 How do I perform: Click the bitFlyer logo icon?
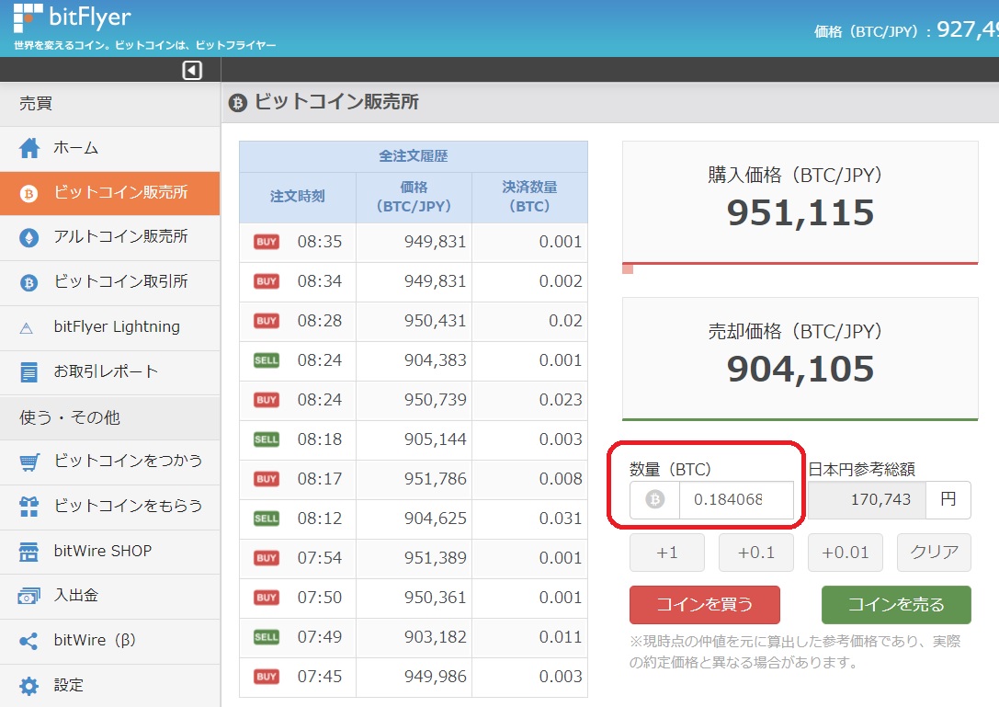tap(28, 17)
